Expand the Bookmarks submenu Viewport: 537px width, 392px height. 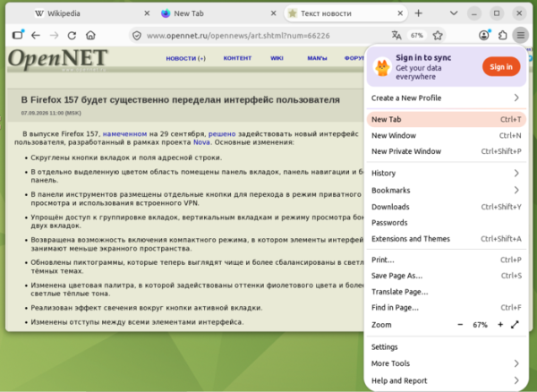coord(447,190)
